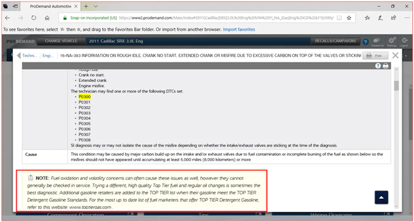Click the Cause row label

(31, 155)
